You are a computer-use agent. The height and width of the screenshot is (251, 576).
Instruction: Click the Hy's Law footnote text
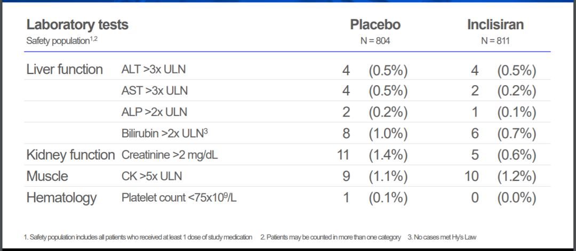point(442,238)
